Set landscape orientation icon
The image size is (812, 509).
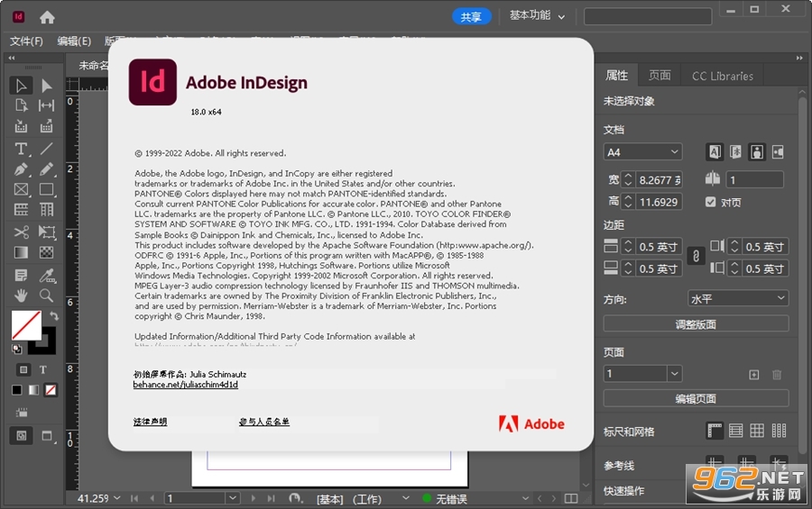point(778,152)
